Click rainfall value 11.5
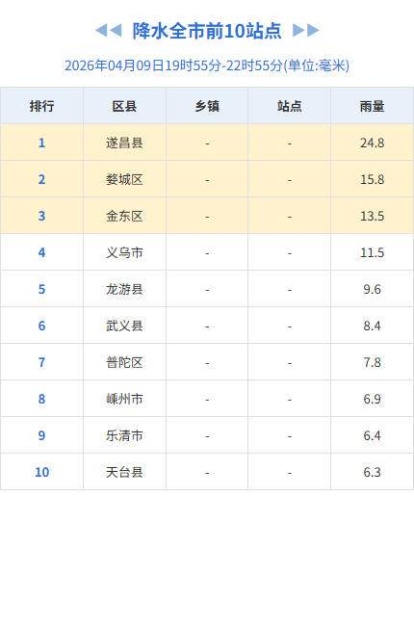Image resolution: width=414 pixels, height=626 pixels. 372,252
